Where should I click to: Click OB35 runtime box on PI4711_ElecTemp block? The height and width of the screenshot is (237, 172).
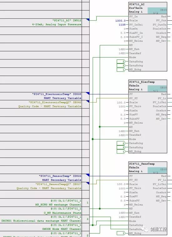[x=157, y=88]
